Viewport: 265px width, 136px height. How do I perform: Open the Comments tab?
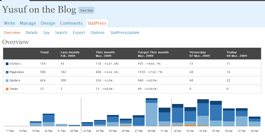click(x=71, y=23)
